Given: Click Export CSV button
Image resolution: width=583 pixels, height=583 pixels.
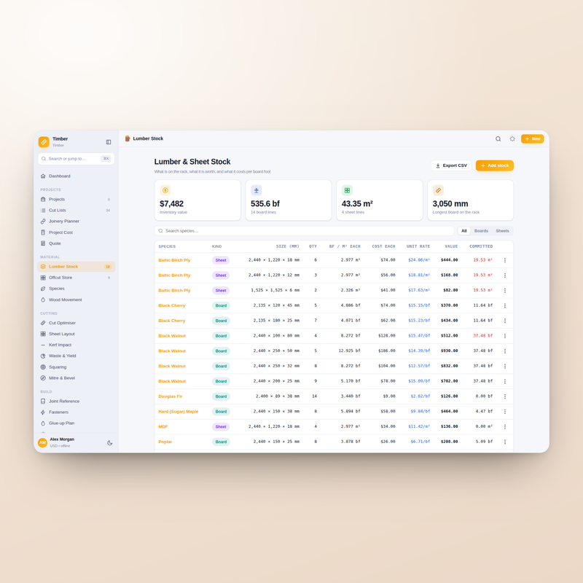Looking at the screenshot, I should point(451,165).
